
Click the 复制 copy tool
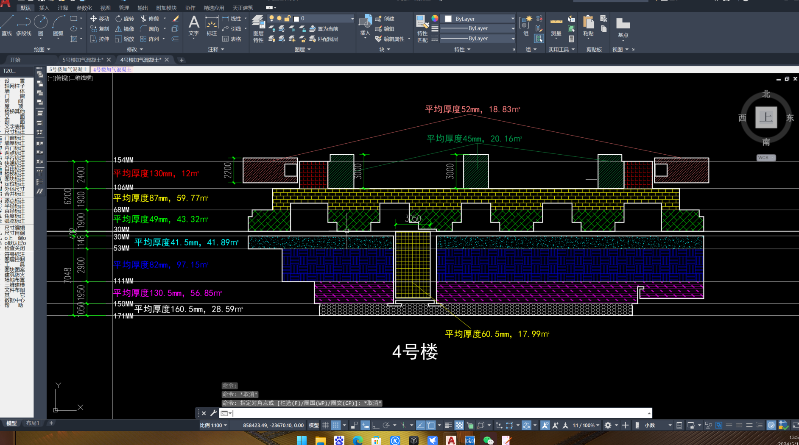click(x=100, y=29)
